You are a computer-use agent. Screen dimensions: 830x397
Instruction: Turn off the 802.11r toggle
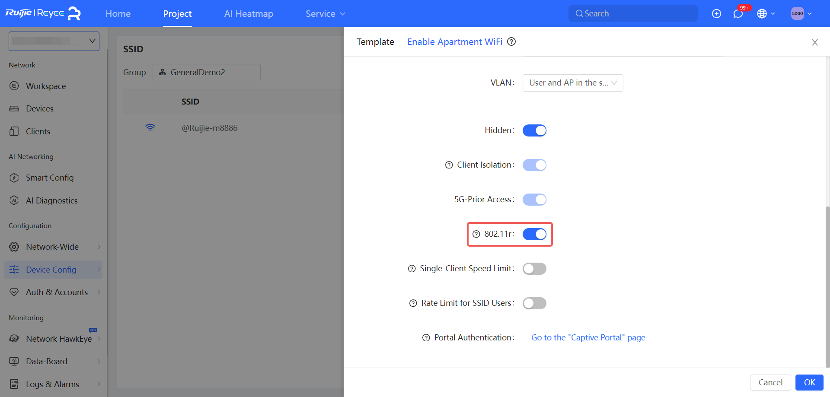coord(534,234)
